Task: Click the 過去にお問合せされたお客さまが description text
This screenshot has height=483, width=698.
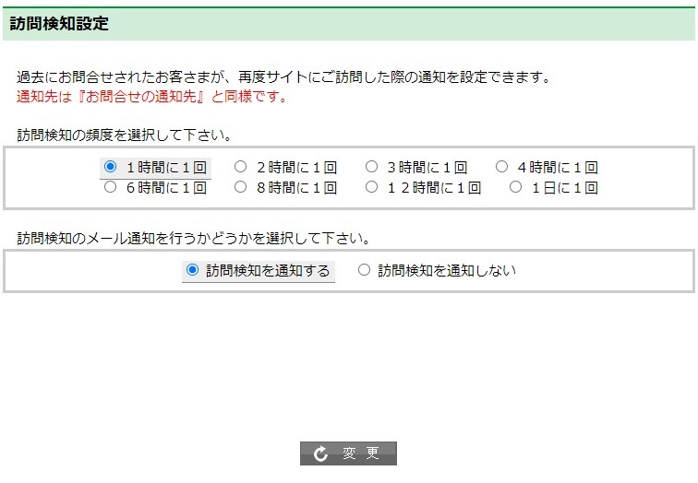Action: point(284,77)
